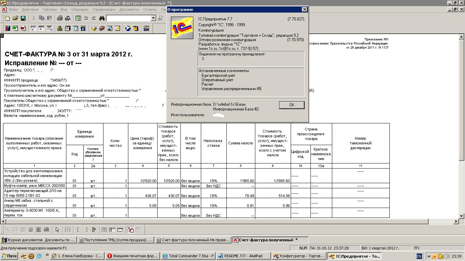Open the Таблица menu

click(x=49, y=10)
